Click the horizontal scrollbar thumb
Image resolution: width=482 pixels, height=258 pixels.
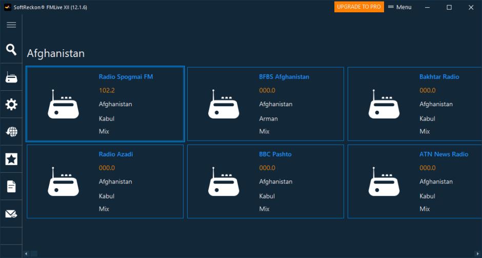click(34, 254)
